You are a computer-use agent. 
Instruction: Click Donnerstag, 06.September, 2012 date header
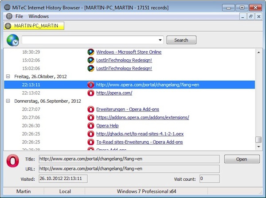[47, 101]
